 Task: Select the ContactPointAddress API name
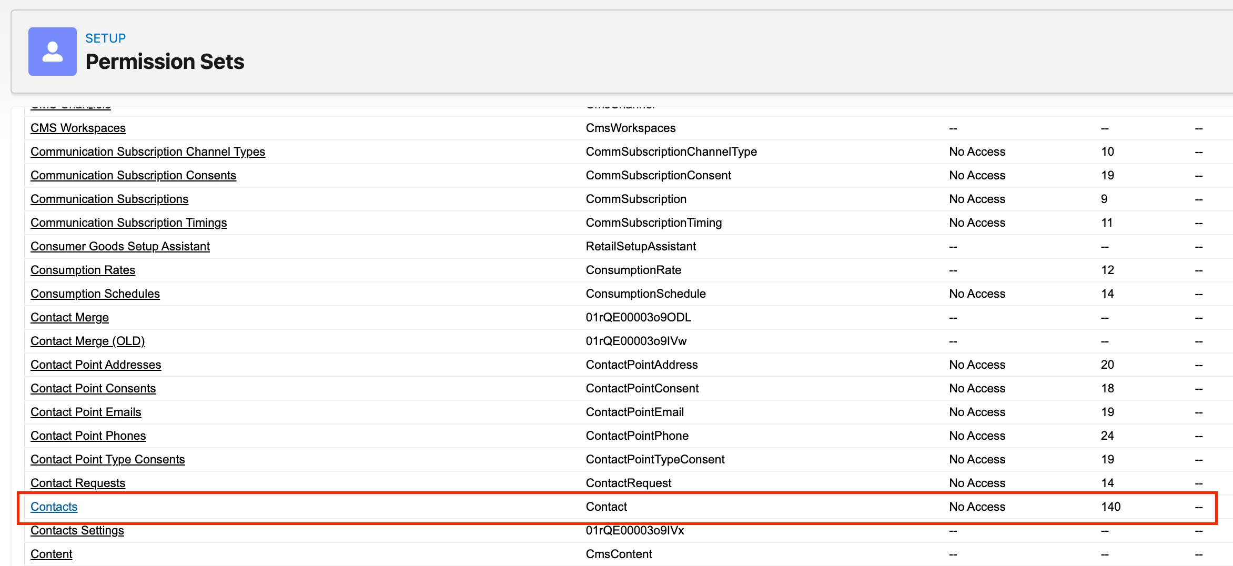coord(642,365)
